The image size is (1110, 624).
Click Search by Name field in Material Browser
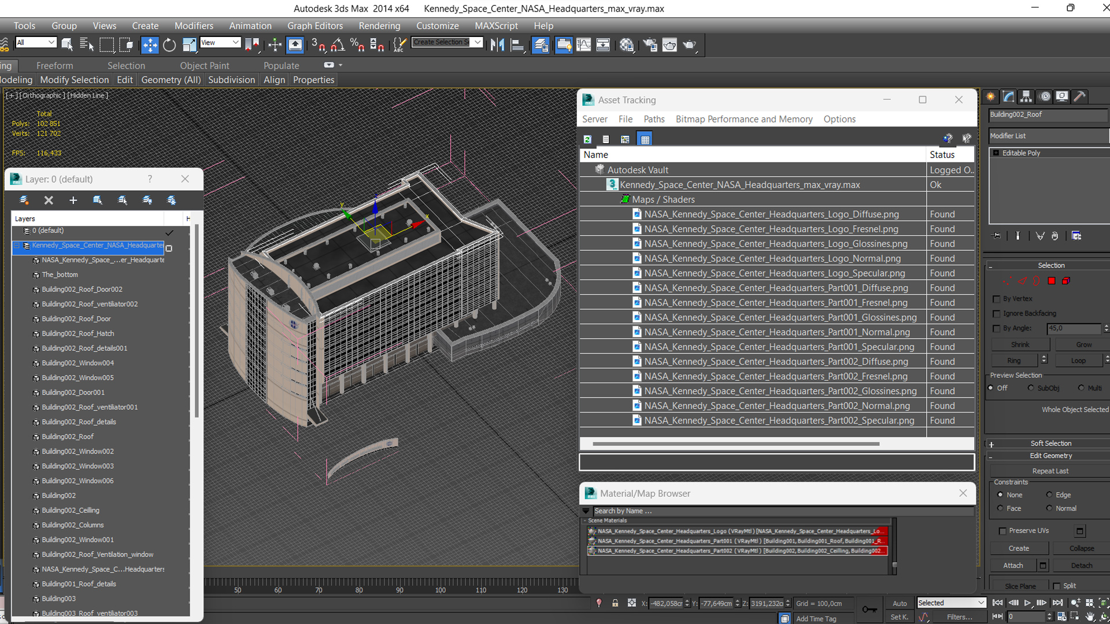click(x=782, y=511)
